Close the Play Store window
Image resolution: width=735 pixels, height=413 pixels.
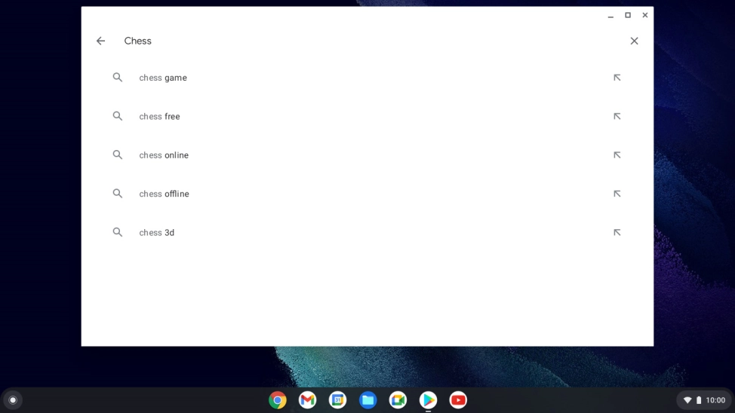[645, 16]
